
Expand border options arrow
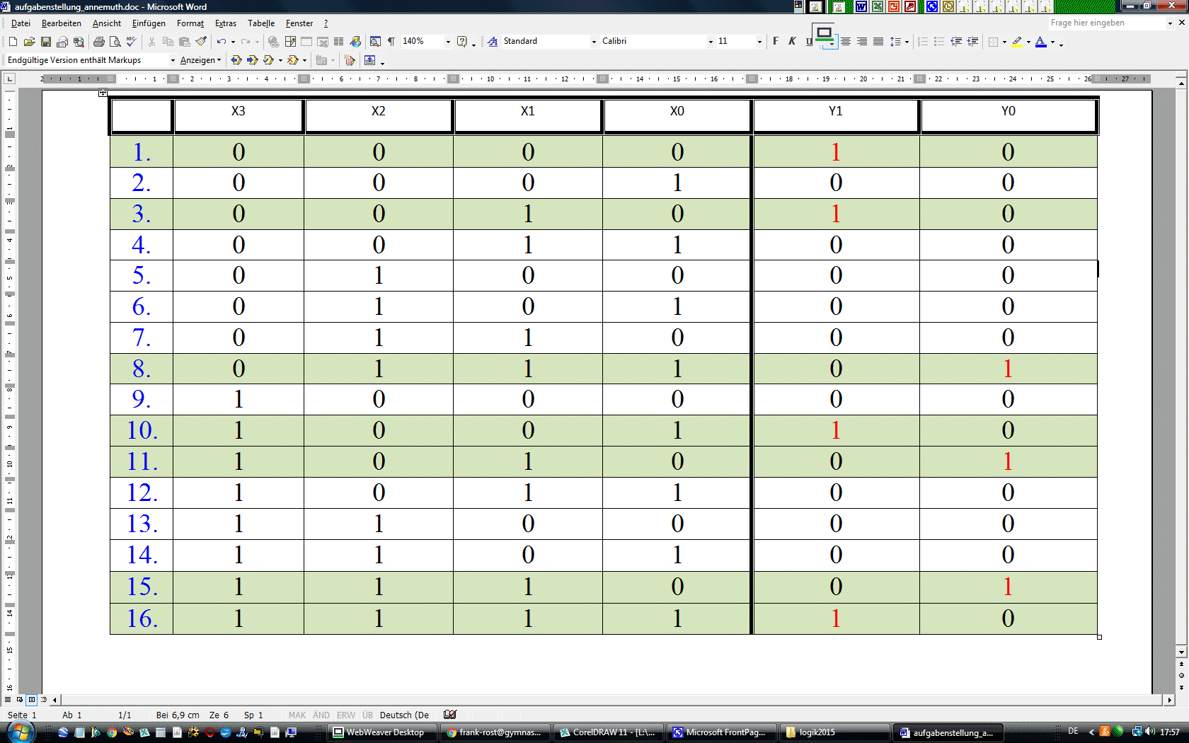click(x=1004, y=42)
